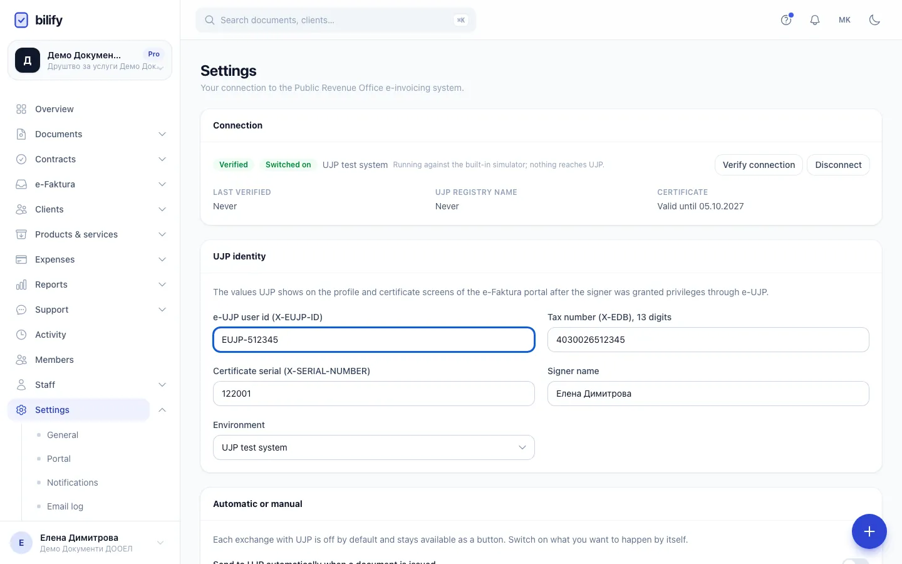Click the e-Faktura inbox icon
The height and width of the screenshot is (564, 902).
click(21, 184)
